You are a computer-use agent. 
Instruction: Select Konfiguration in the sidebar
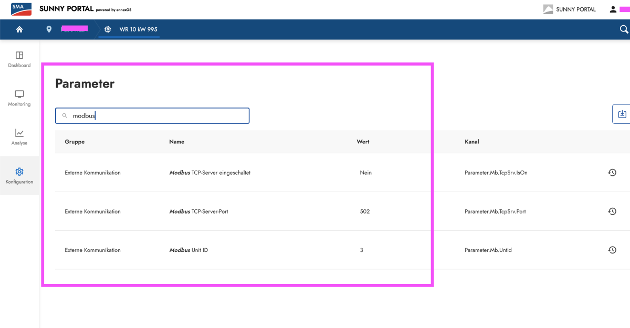click(19, 176)
